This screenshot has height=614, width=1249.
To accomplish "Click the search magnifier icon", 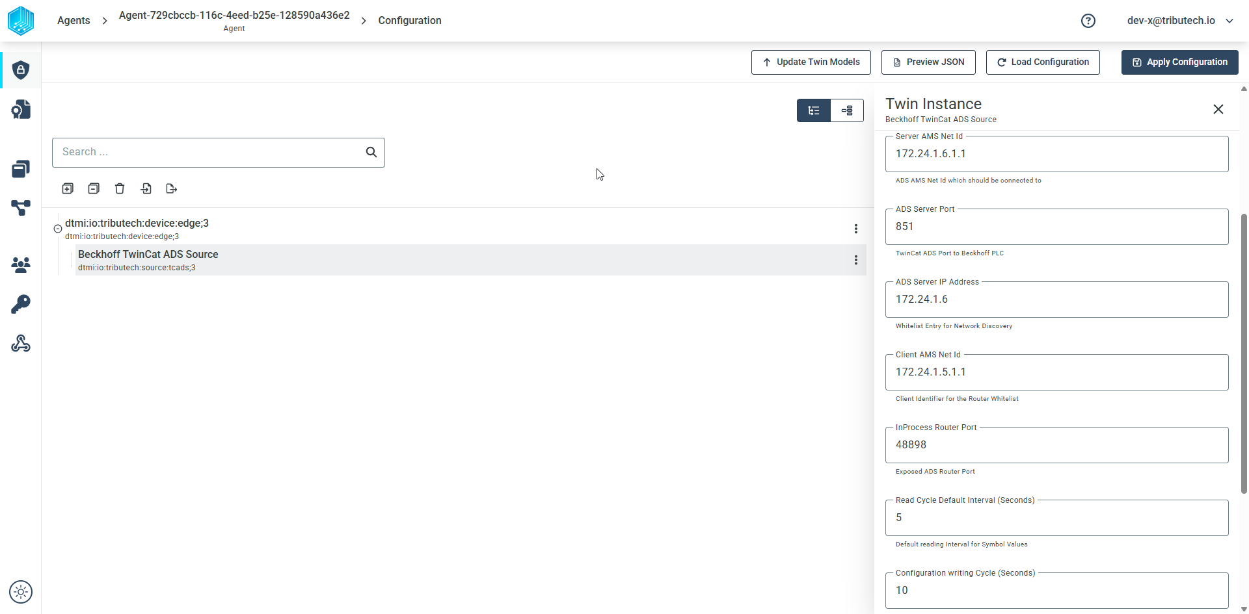I will (x=371, y=152).
